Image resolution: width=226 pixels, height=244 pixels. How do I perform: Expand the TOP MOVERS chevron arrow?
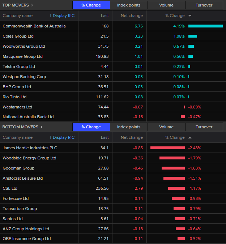[32, 5]
